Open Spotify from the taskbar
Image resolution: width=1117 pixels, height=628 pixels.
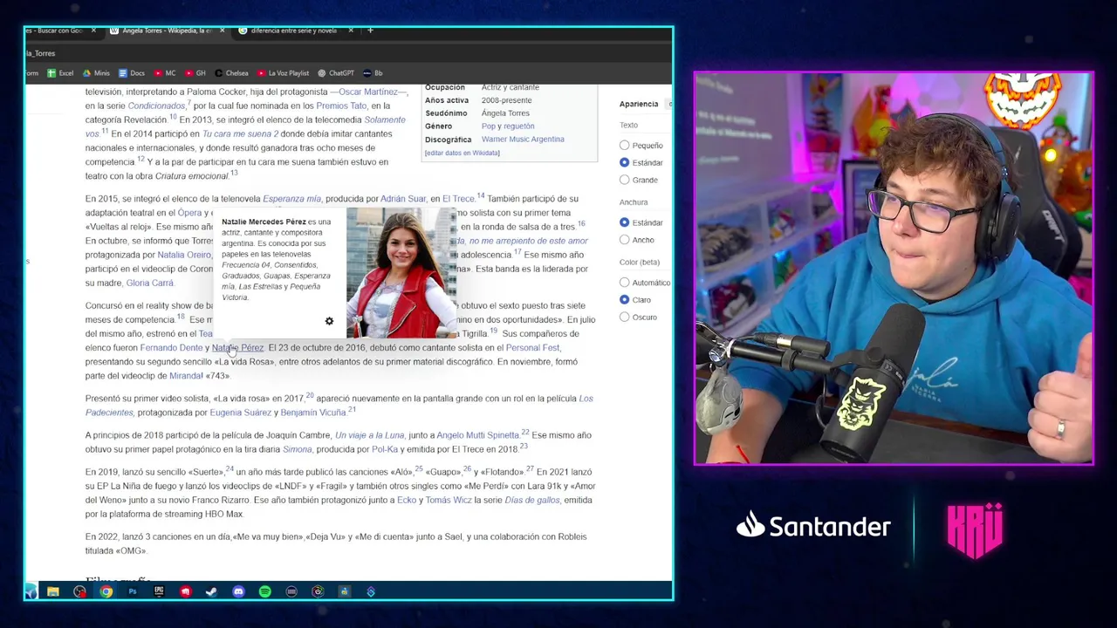tap(265, 591)
